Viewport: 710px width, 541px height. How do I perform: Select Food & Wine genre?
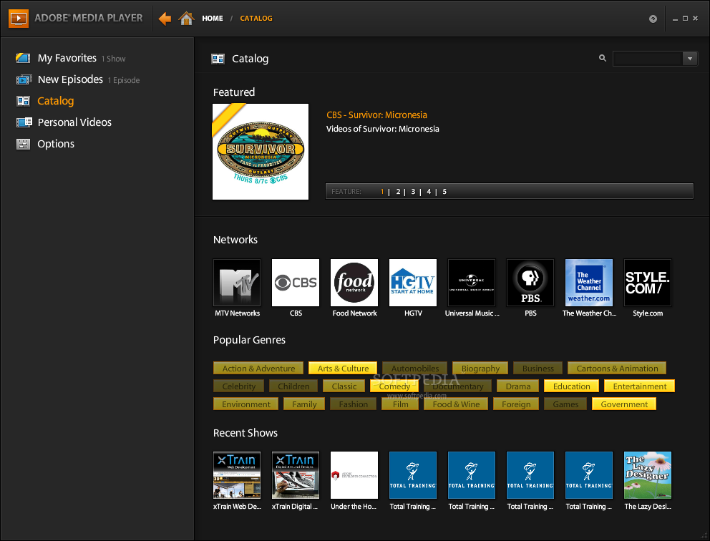456,404
